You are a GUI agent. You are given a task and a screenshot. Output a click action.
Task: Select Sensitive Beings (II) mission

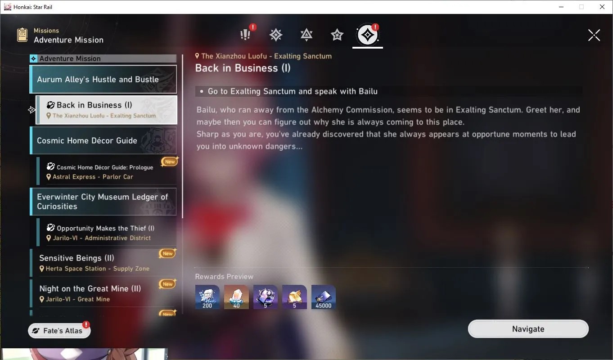(x=103, y=263)
